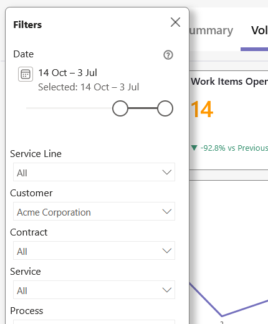Select the Work Items Opened value 14
268x324 pixels.
tap(202, 109)
